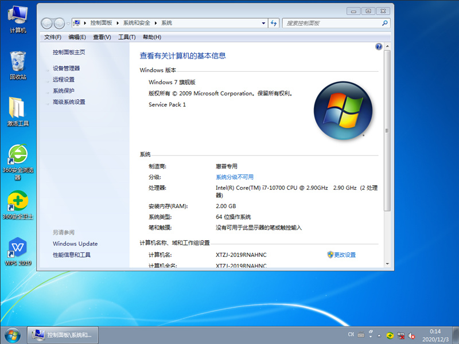This screenshot has height=344, width=459.
Task: Open the 计算机 desktop icon
Action: (x=18, y=19)
